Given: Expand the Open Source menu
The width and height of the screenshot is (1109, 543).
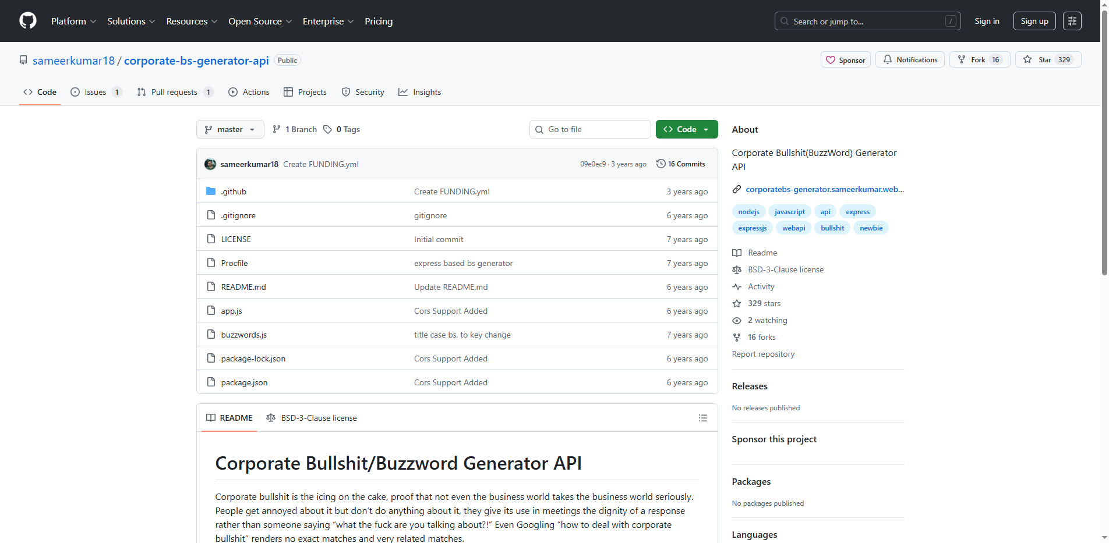Looking at the screenshot, I should coord(260,21).
